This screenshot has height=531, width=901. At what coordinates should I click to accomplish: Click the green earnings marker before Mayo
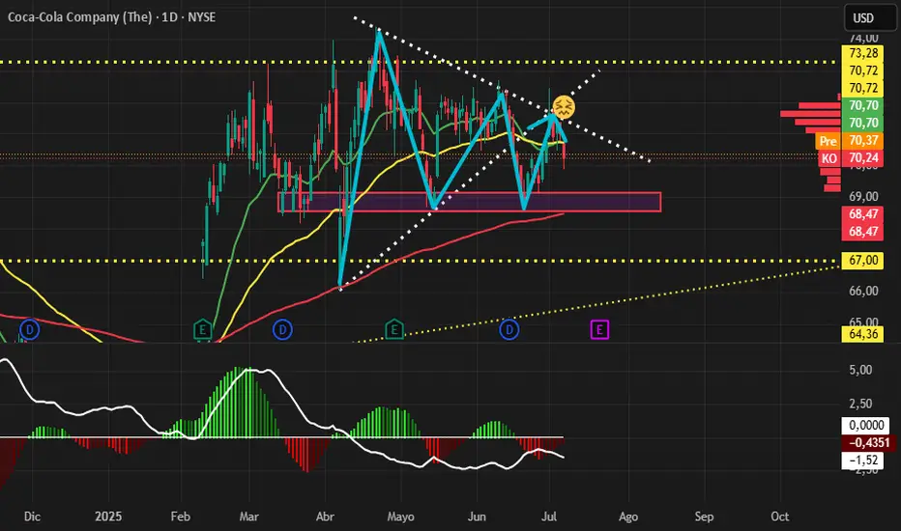(394, 329)
